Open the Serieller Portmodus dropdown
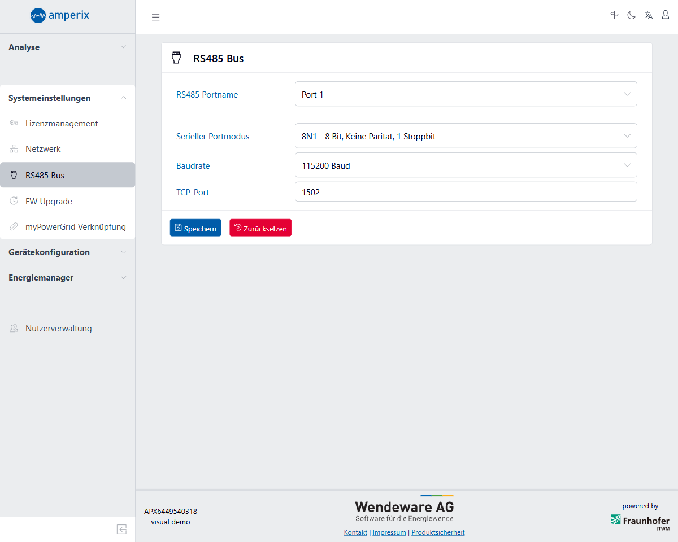The width and height of the screenshot is (678, 542). [x=466, y=136]
